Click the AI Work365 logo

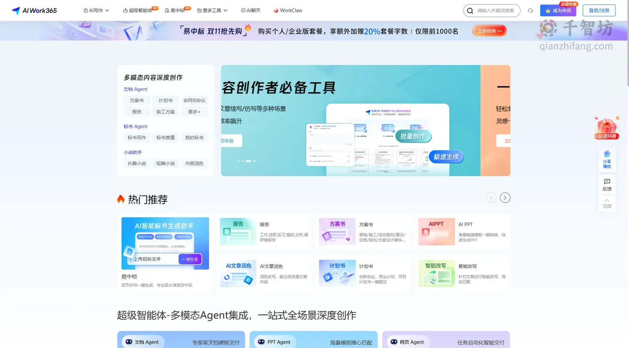click(x=34, y=11)
